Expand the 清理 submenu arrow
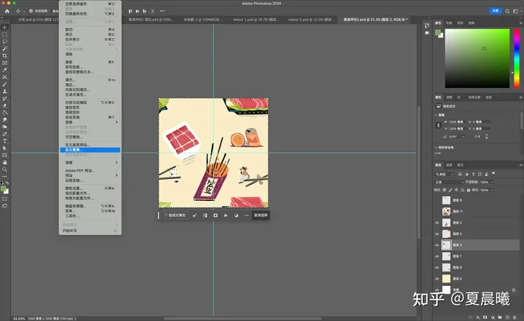 tap(116, 162)
